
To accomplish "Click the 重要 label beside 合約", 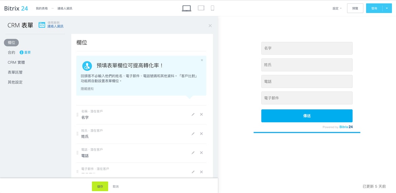I will 27,52.
